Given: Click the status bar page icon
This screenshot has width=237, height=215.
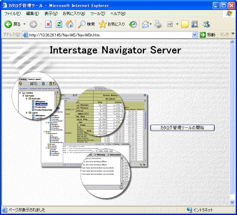Looking at the screenshot, I should (5, 210).
